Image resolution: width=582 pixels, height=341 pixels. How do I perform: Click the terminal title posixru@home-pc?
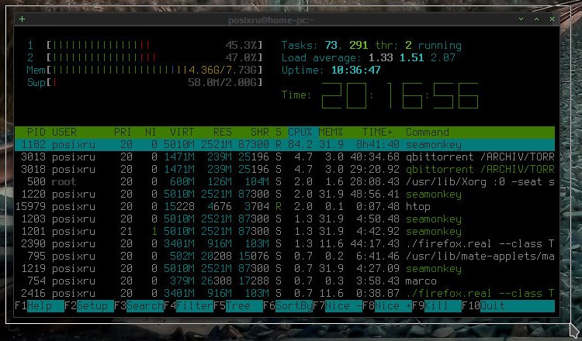coord(272,20)
